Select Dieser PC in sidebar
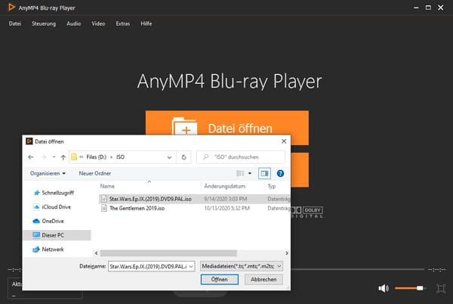 57,235
